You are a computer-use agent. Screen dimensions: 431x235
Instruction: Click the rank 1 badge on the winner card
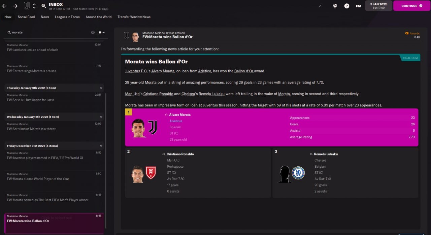click(x=129, y=112)
